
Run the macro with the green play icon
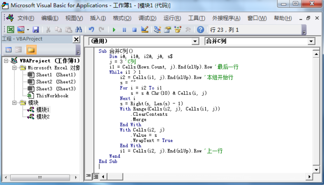coord(114,30)
